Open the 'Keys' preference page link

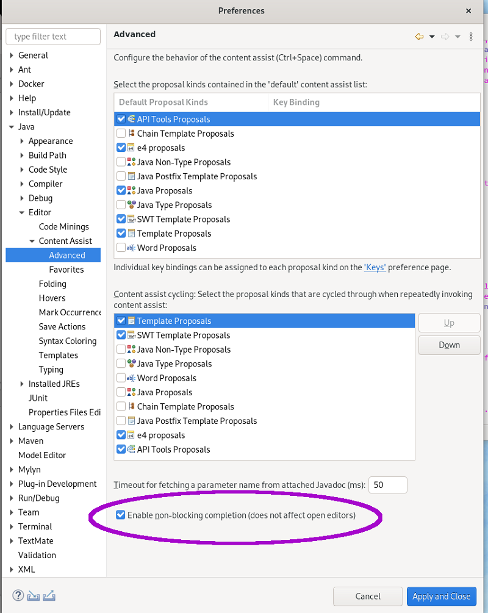375,267
